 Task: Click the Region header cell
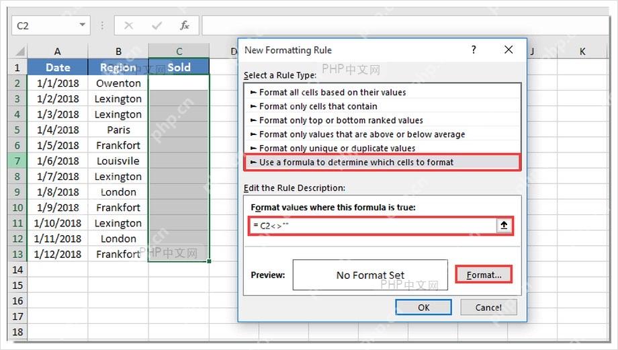pyautogui.click(x=118, y=67)
